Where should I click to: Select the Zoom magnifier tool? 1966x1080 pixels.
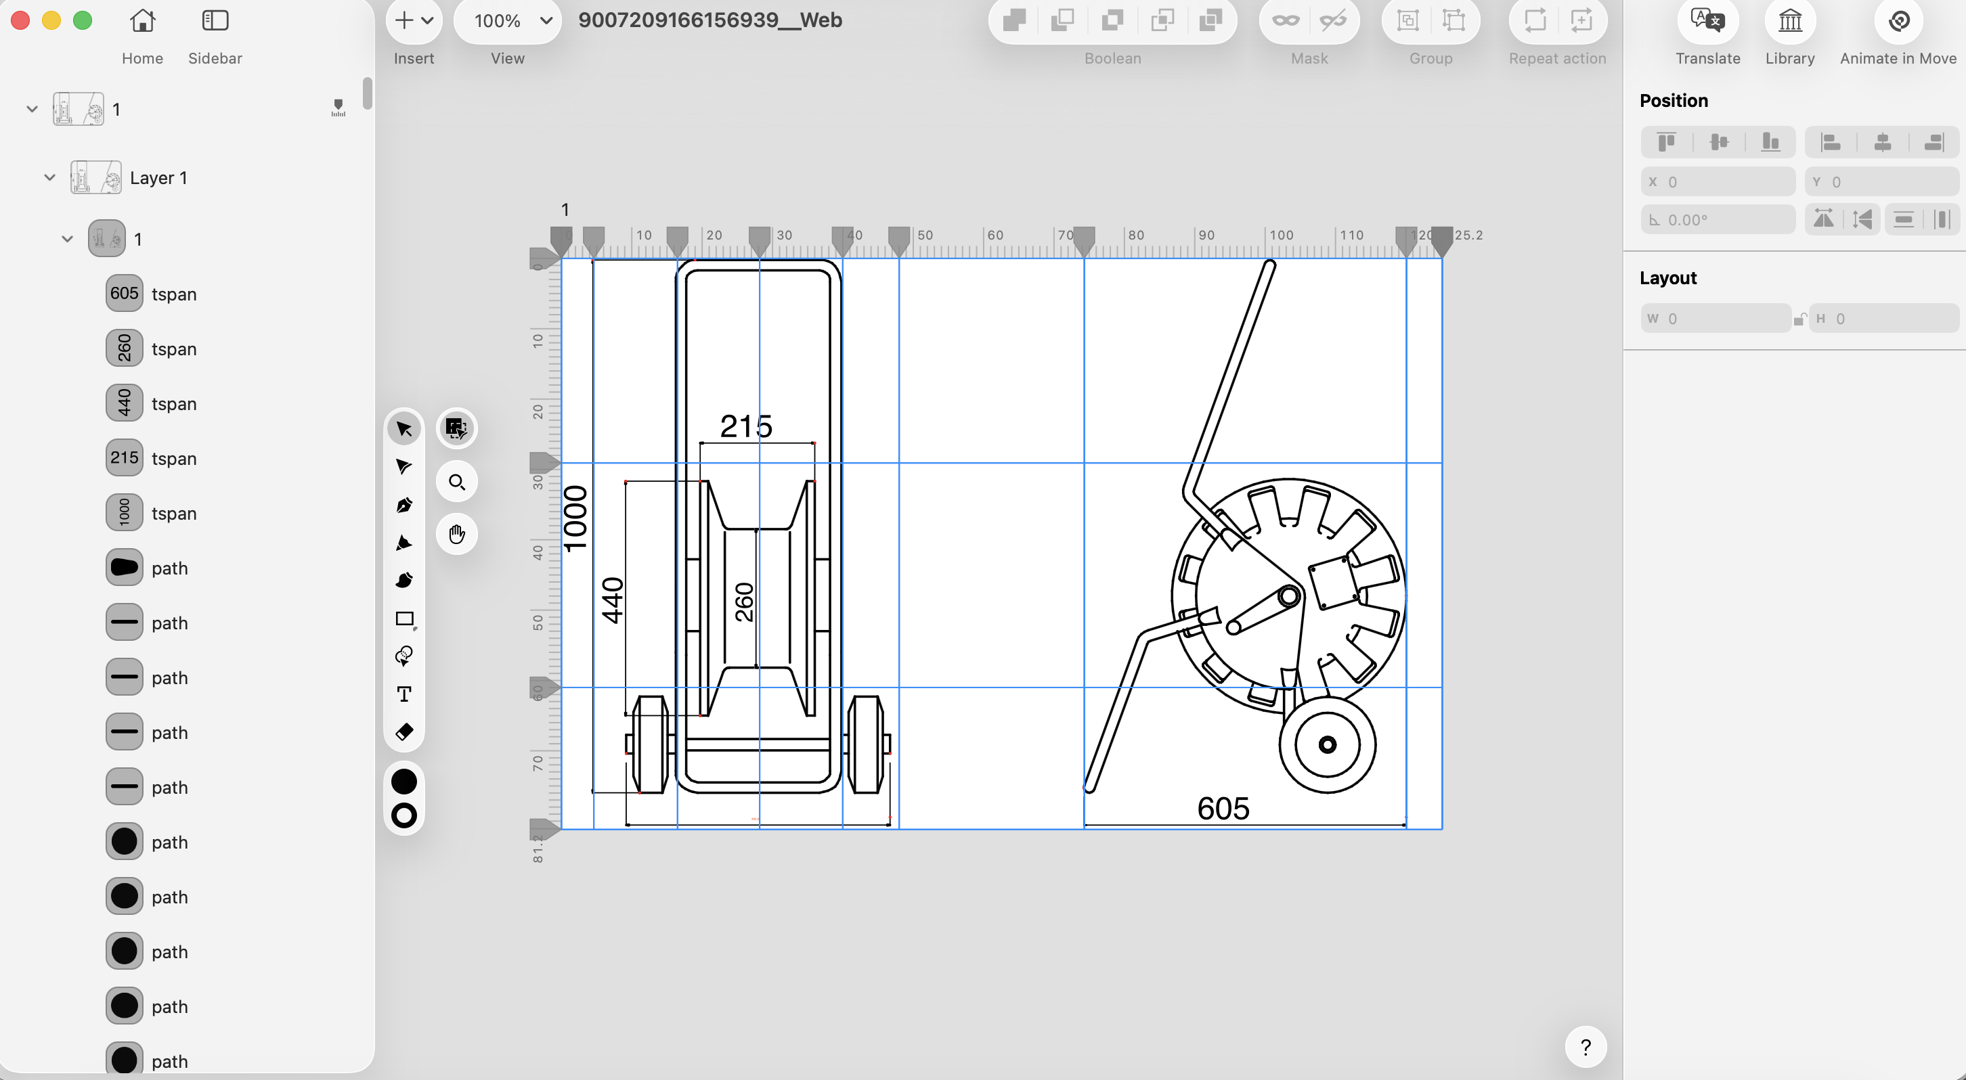[456, 482]
